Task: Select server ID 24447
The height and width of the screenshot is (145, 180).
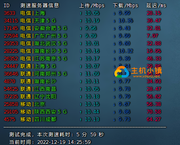Action: pos(11,66)
